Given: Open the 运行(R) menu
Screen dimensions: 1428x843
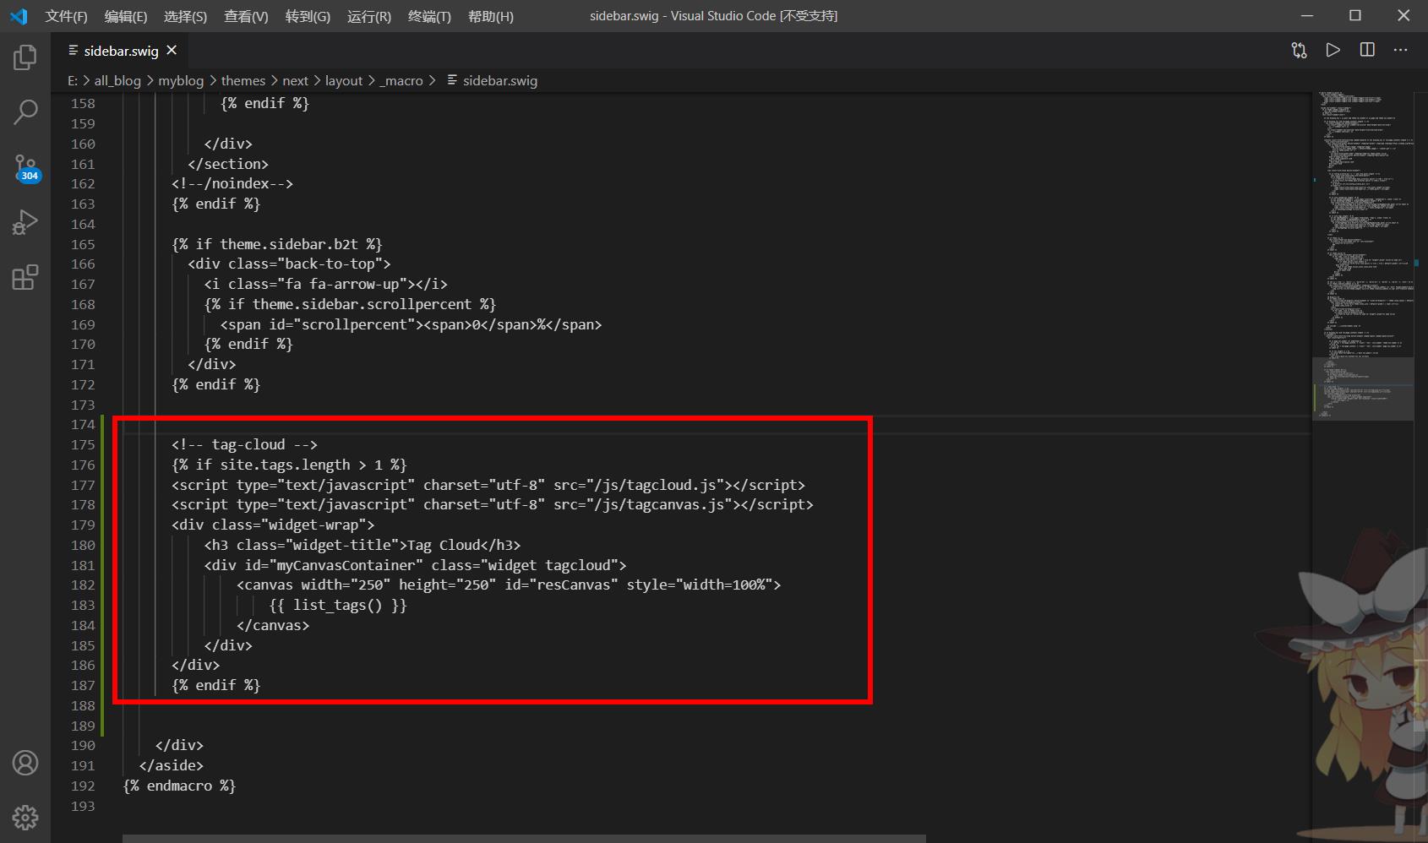Looking at the screenshot, I should (369, 16).
